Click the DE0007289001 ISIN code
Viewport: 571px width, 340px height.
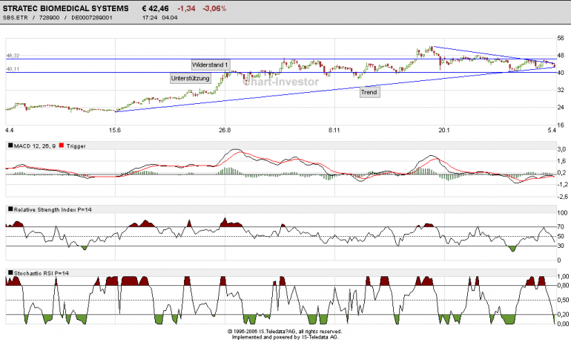point(92,18)
